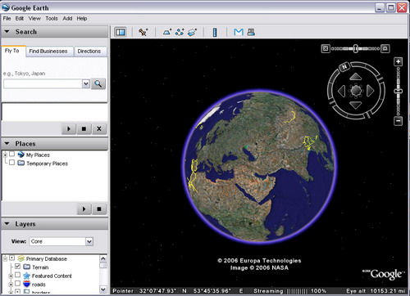This screenshot has height=296, width=410.
Task: Check the My Places checkbox
Action: point(11,155)
